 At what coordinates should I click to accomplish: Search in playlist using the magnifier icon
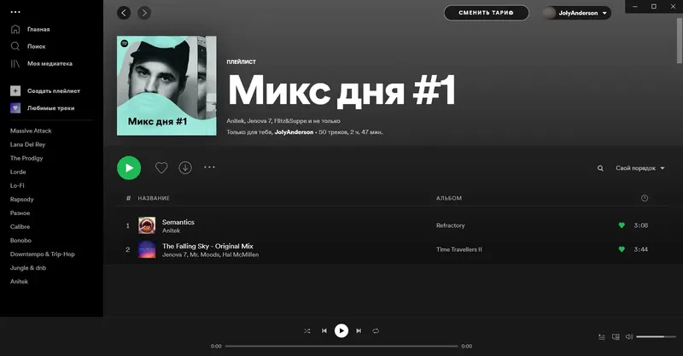point(600,168)
